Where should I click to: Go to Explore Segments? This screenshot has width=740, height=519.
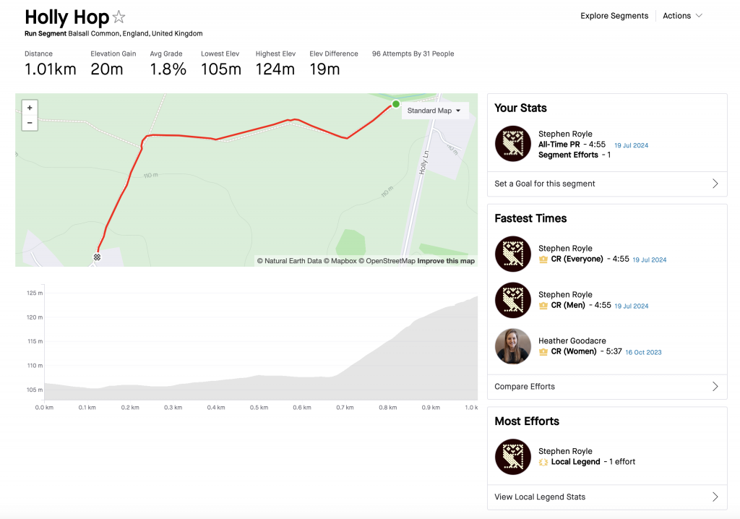point(614,16)
